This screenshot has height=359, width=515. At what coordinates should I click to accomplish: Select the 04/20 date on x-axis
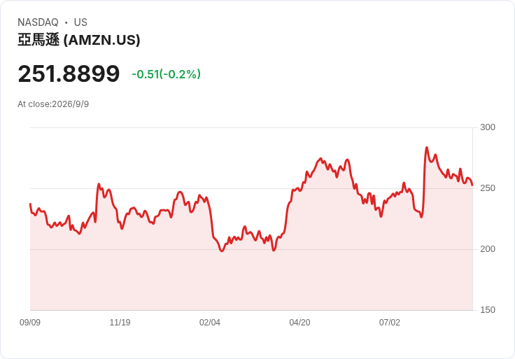[x=299, y=322]
